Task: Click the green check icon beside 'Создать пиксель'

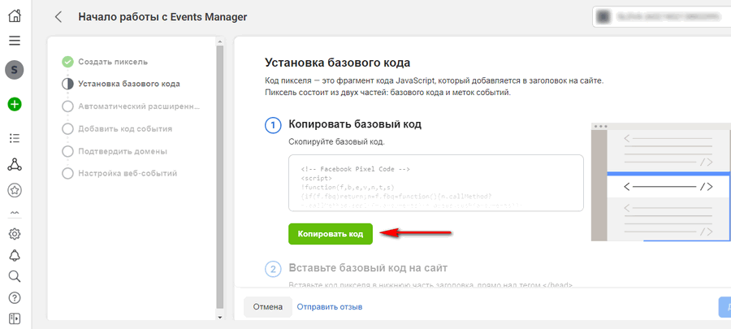Action: coord(67,62)
